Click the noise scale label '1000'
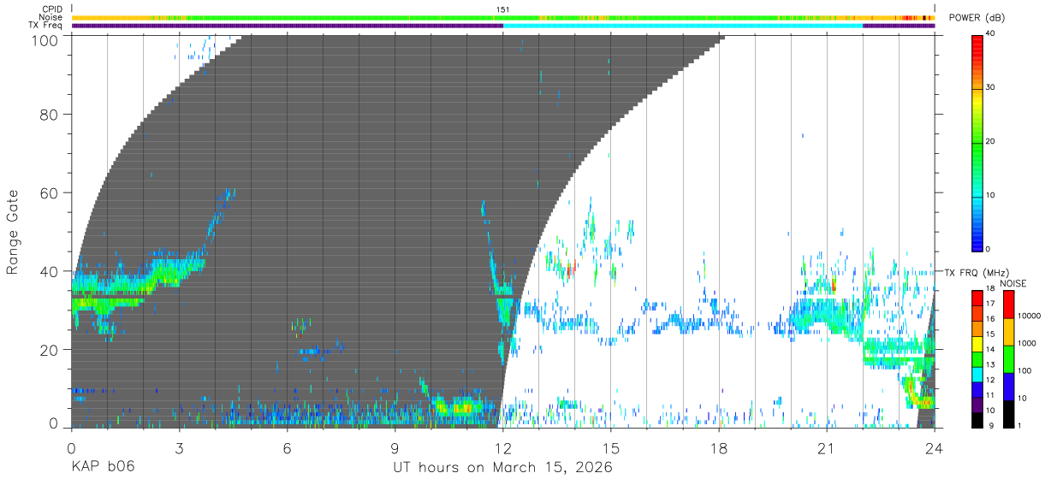The width and height of the screenshot is (1051, 485). tap(1025, 343)
